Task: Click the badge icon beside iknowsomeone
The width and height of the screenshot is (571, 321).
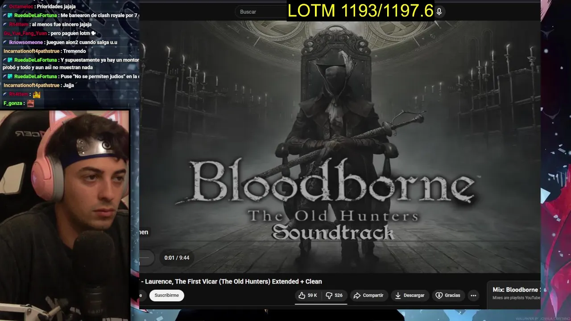Action: [5, 42]
